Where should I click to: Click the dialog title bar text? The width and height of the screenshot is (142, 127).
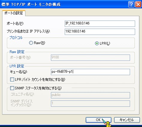[x=31, y=4]
